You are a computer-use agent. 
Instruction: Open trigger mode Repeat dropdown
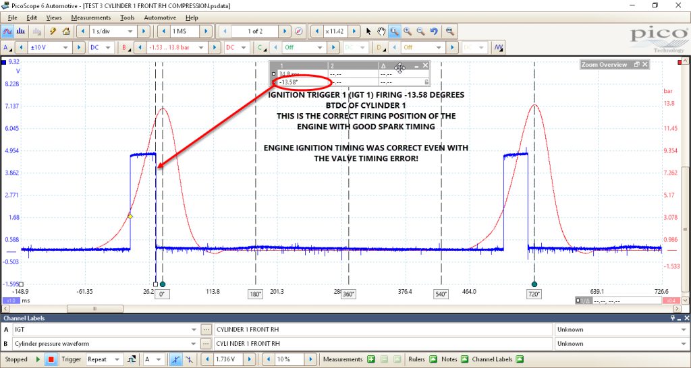pos(117,359)
